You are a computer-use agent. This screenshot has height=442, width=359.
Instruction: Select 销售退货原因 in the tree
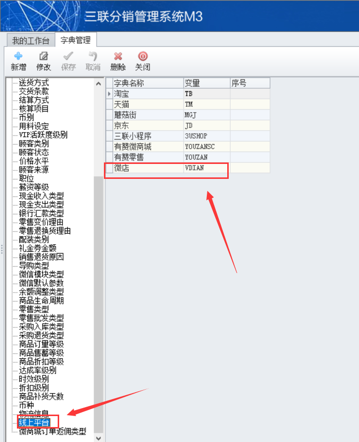tap(41, 257)
